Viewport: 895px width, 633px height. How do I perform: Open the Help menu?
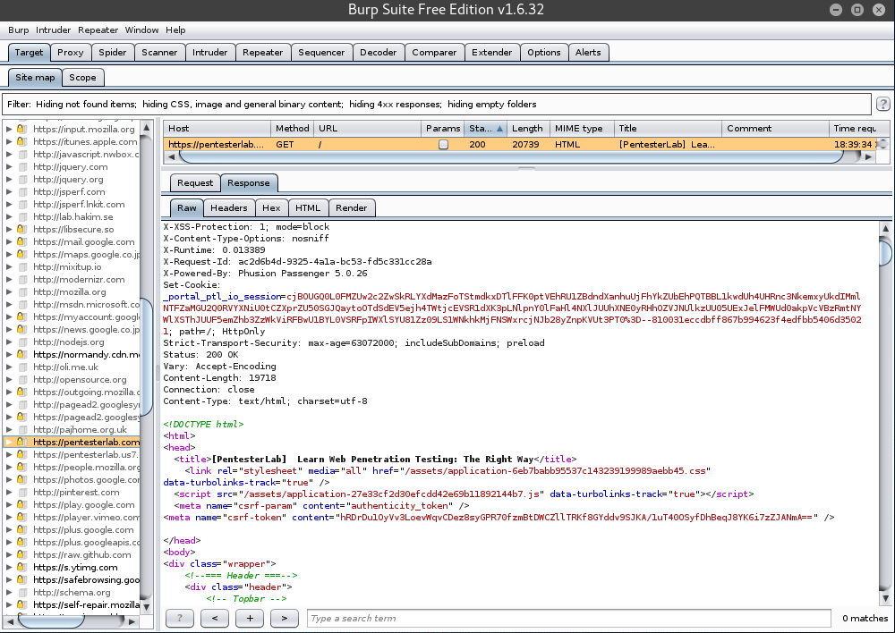click(x=175, y=30)
